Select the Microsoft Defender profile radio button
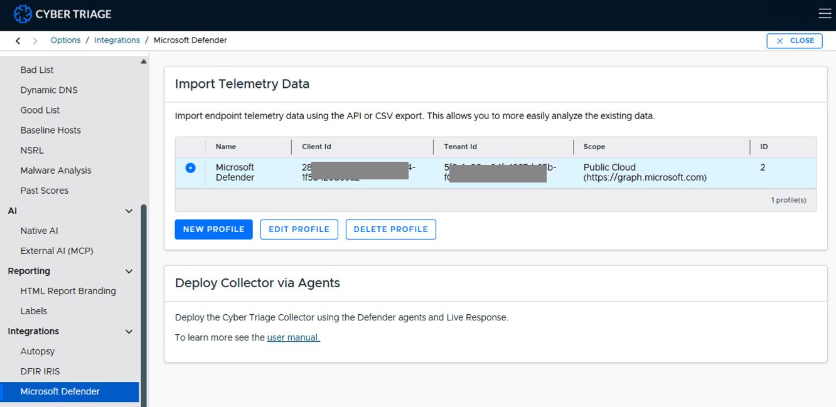This screenshot has height=407, width=836. tap(190, 168)
